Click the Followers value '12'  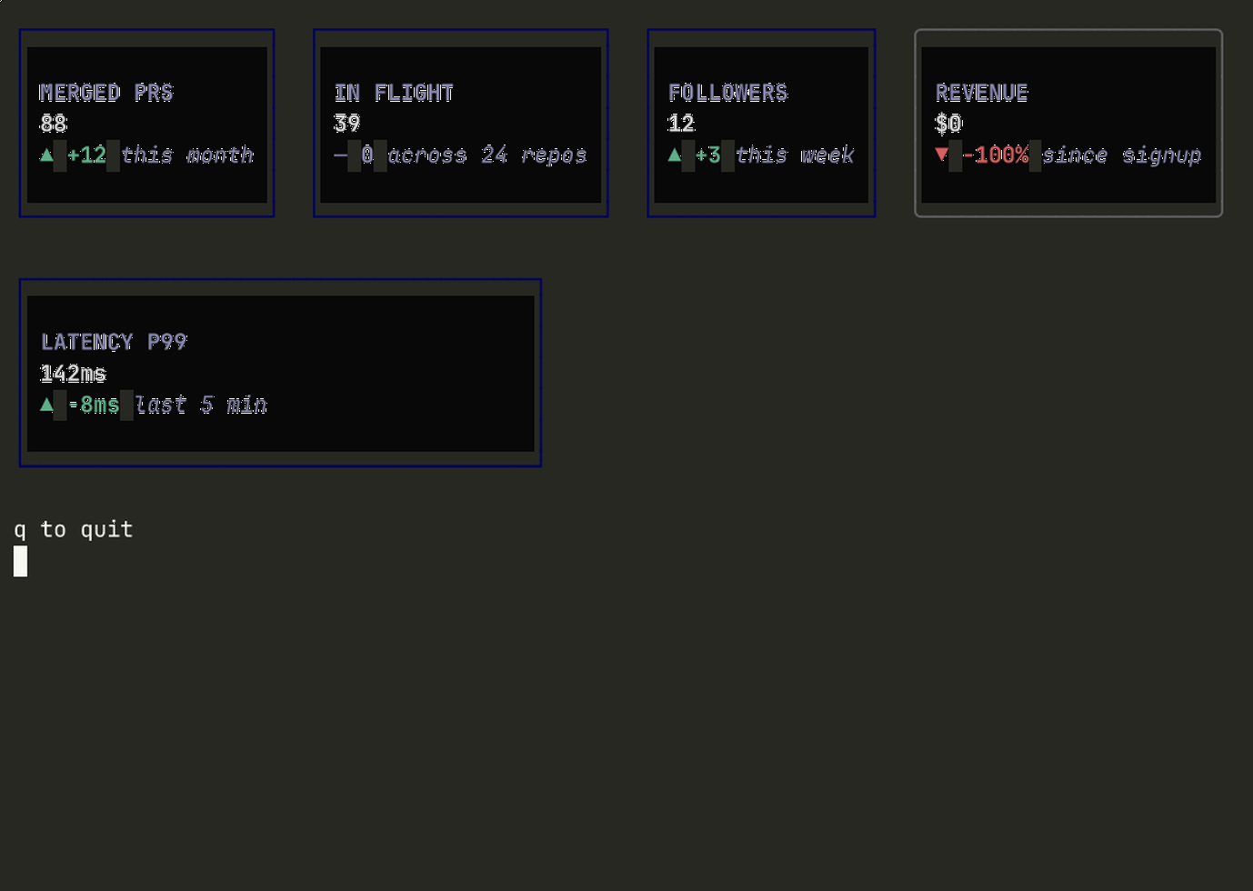coord(681,124)
